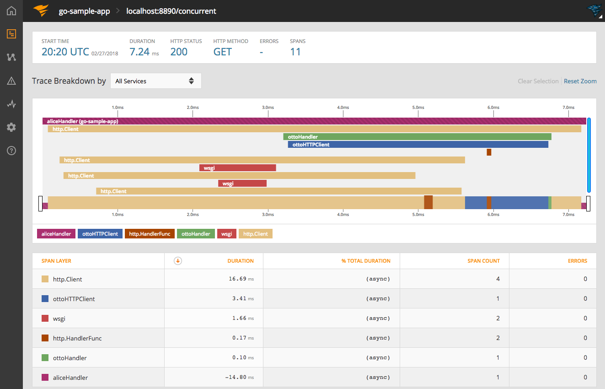Open the help question mark icon
The width and height of the screenshot is (605, 389).
click(11, 151)
